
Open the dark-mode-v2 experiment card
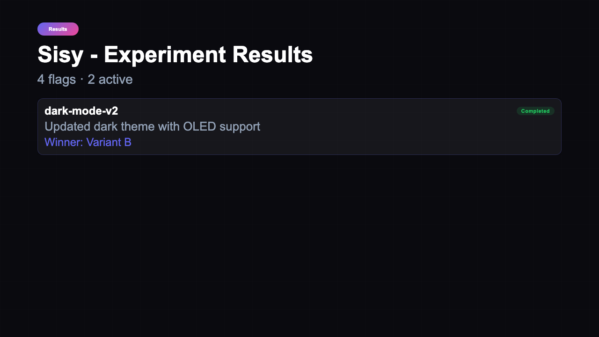click(x=299, y=126)
